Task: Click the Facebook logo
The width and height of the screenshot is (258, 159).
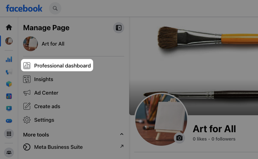Action: (x=24, y=8)
